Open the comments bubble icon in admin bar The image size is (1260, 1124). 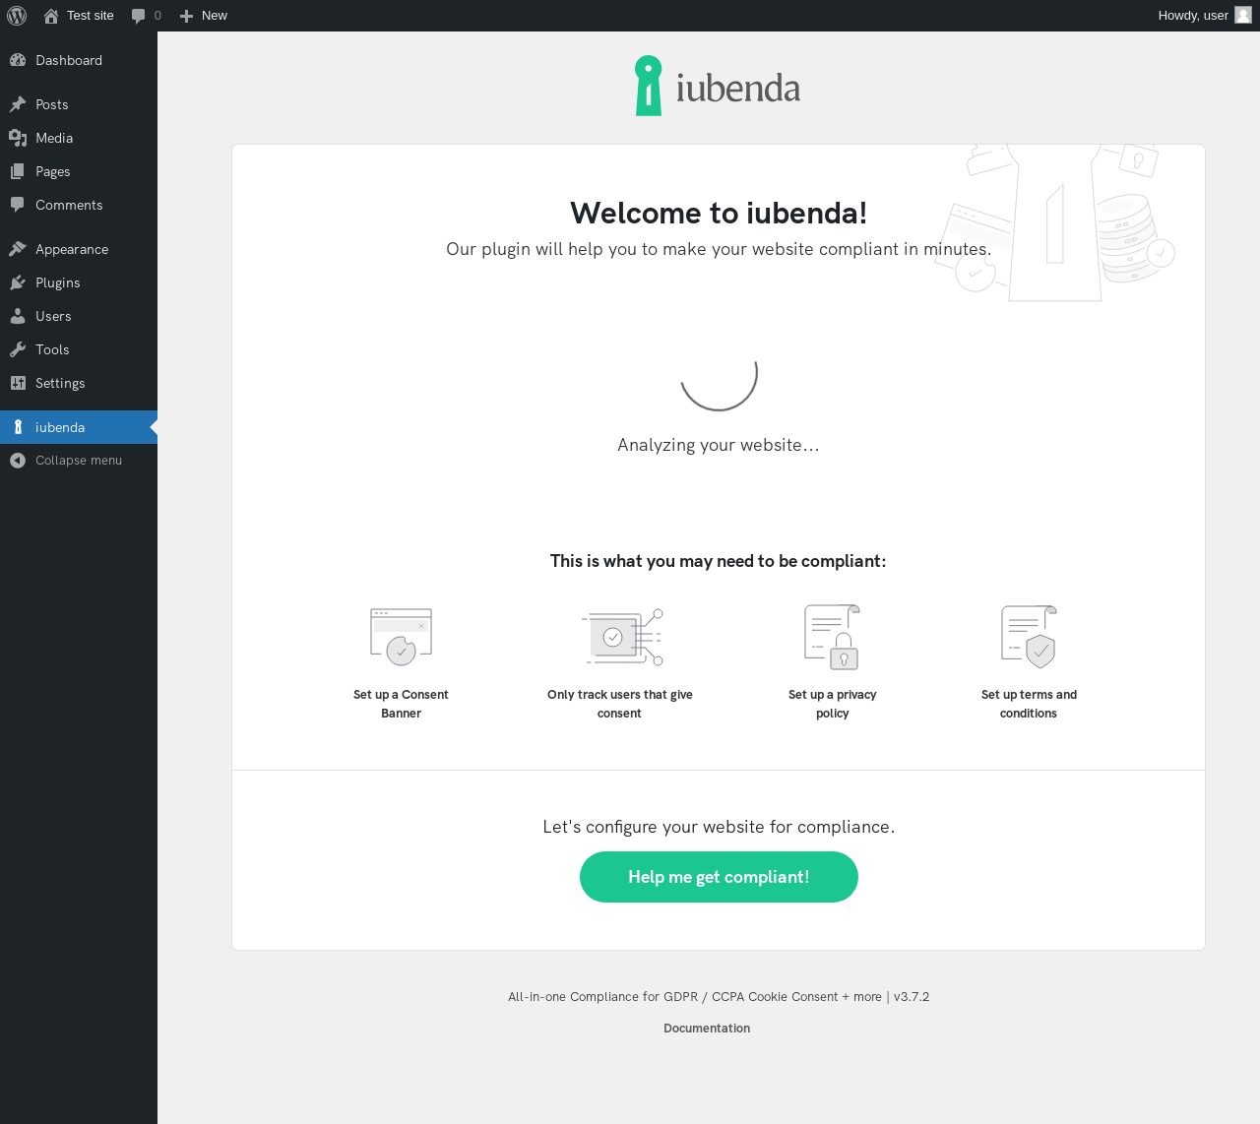point(138,16)
